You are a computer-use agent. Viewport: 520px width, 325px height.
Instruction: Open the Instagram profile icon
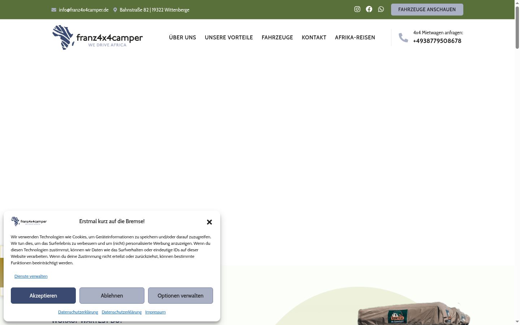pos(357,9)
